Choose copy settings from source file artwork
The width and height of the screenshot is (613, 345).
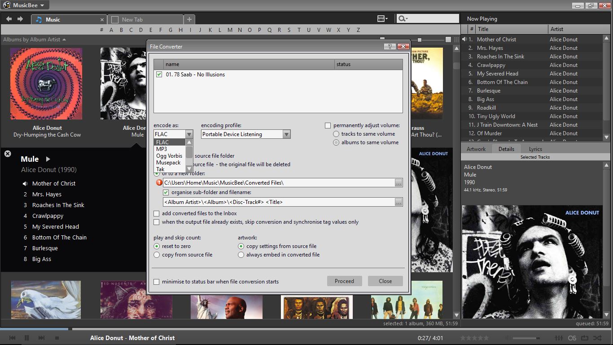click(x=241, y=246)
